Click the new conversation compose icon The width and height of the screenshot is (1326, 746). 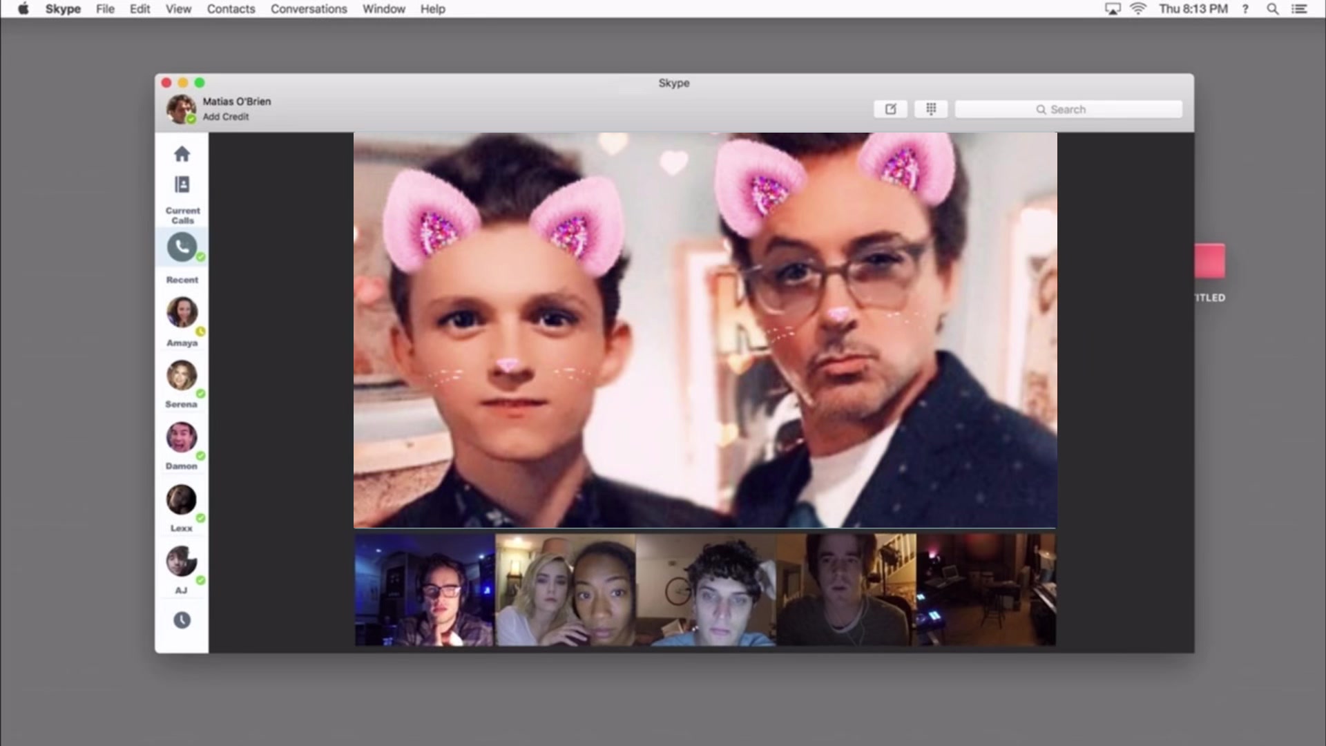890,109
